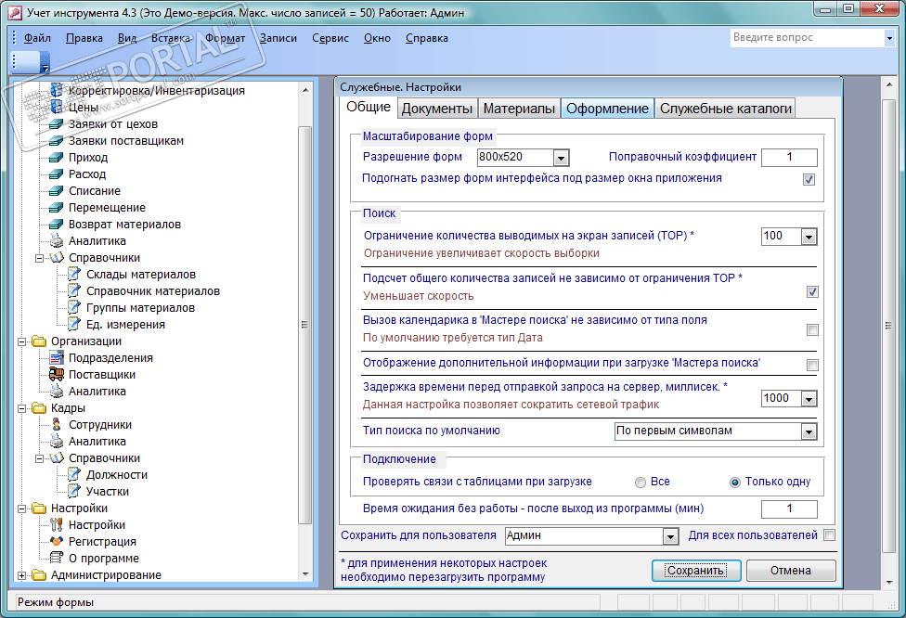Click the idle timeout minutes input field

click(x=789, y=509)
